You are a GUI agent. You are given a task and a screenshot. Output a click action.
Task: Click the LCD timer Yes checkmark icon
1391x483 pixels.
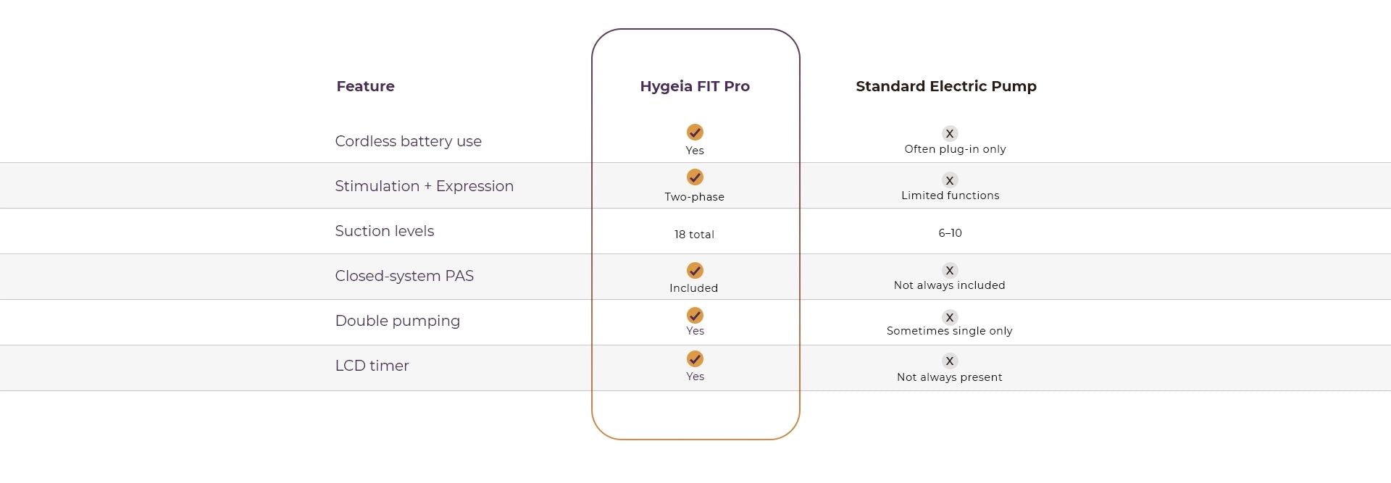pos(695,358)
